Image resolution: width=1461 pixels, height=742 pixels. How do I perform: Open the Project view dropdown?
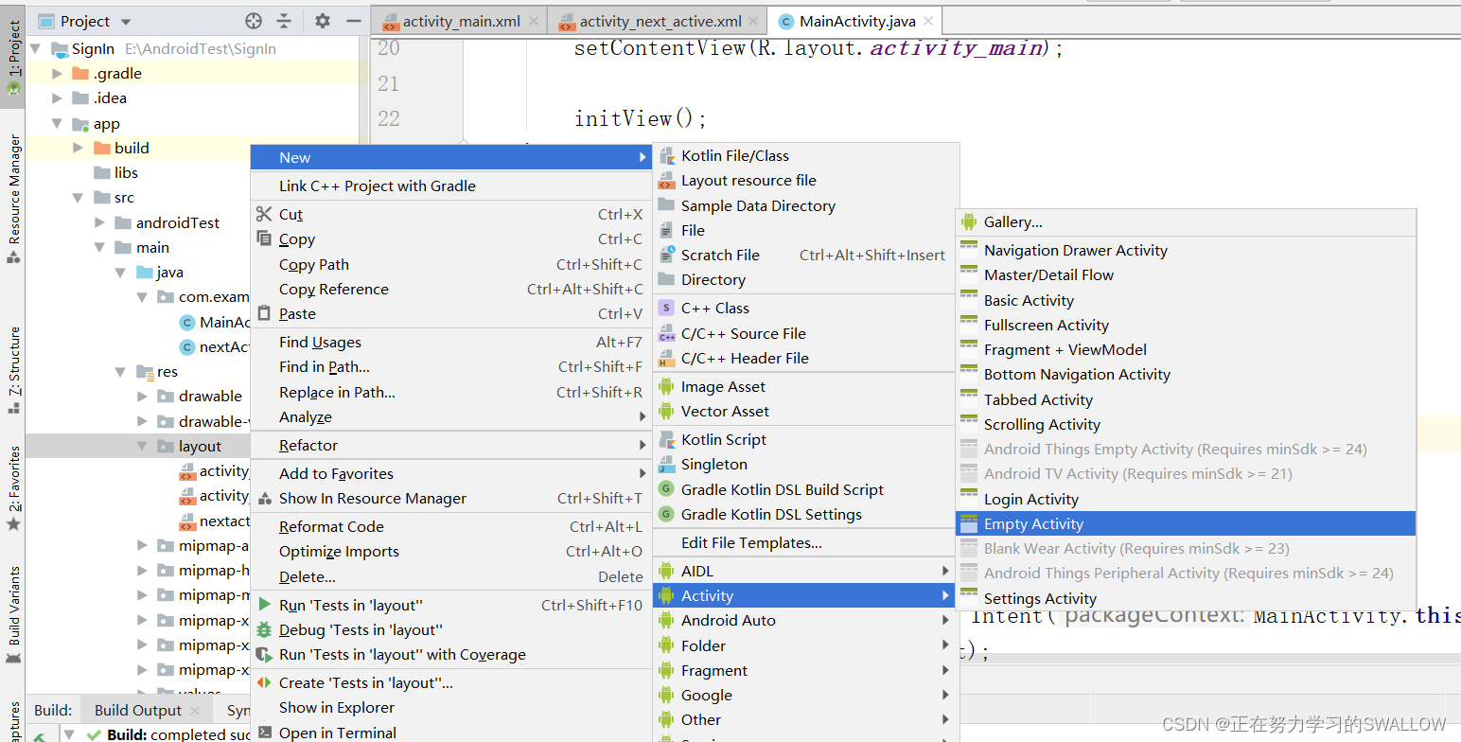127,22
